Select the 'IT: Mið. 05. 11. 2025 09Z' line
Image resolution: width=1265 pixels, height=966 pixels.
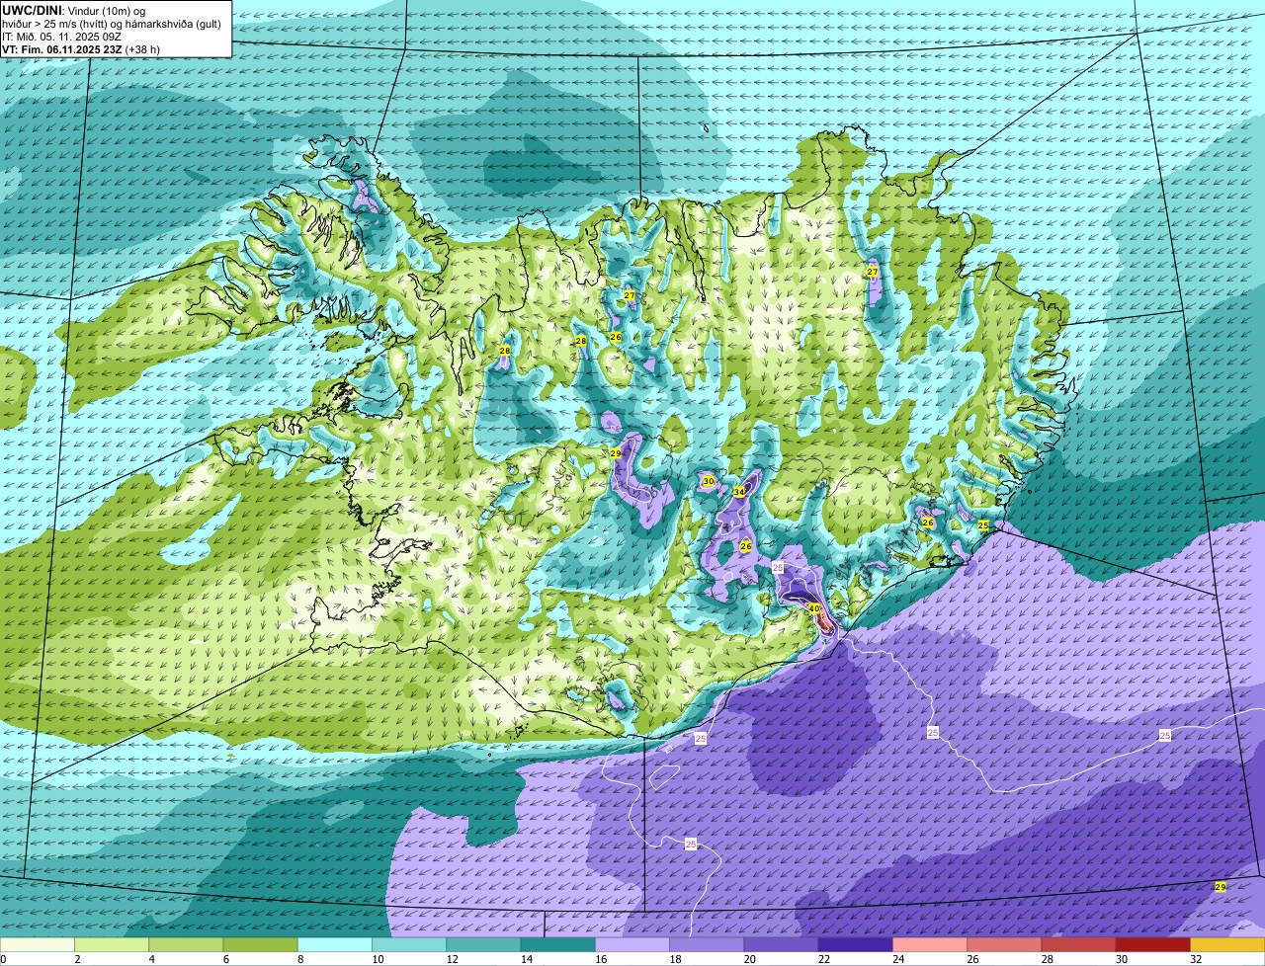pyautogui.click(x=61, y=37)
